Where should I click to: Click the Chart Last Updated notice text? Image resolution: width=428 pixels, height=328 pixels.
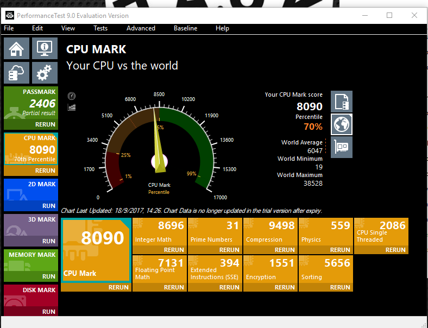(191, 211)
